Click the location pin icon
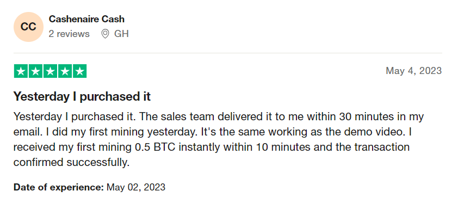This screenshot has height=197, width=458. click(x=105, y=34)
